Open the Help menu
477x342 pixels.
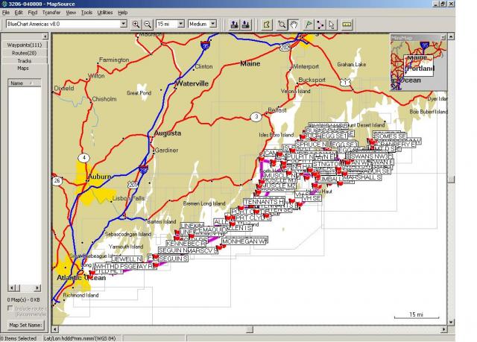(122, 13)
